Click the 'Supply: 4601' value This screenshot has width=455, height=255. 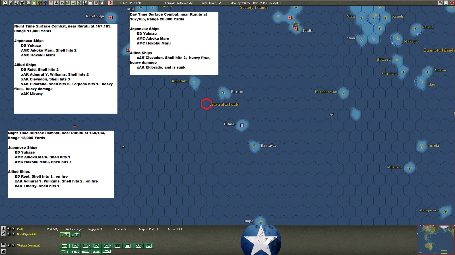[95, 229]
